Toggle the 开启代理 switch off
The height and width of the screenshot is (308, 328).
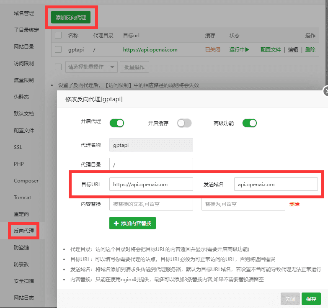coord(117,123)
